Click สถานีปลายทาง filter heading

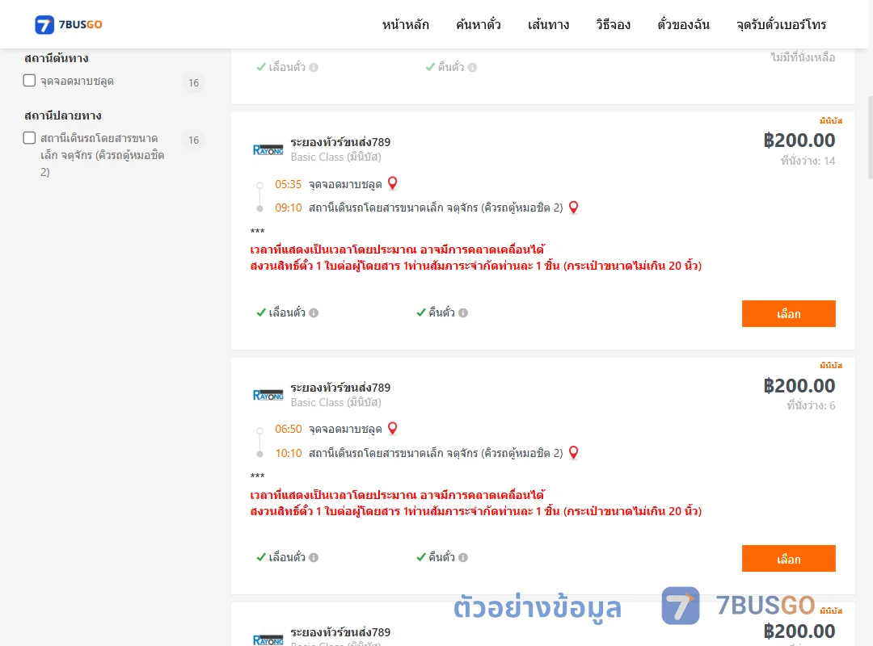tap(63, 115)
